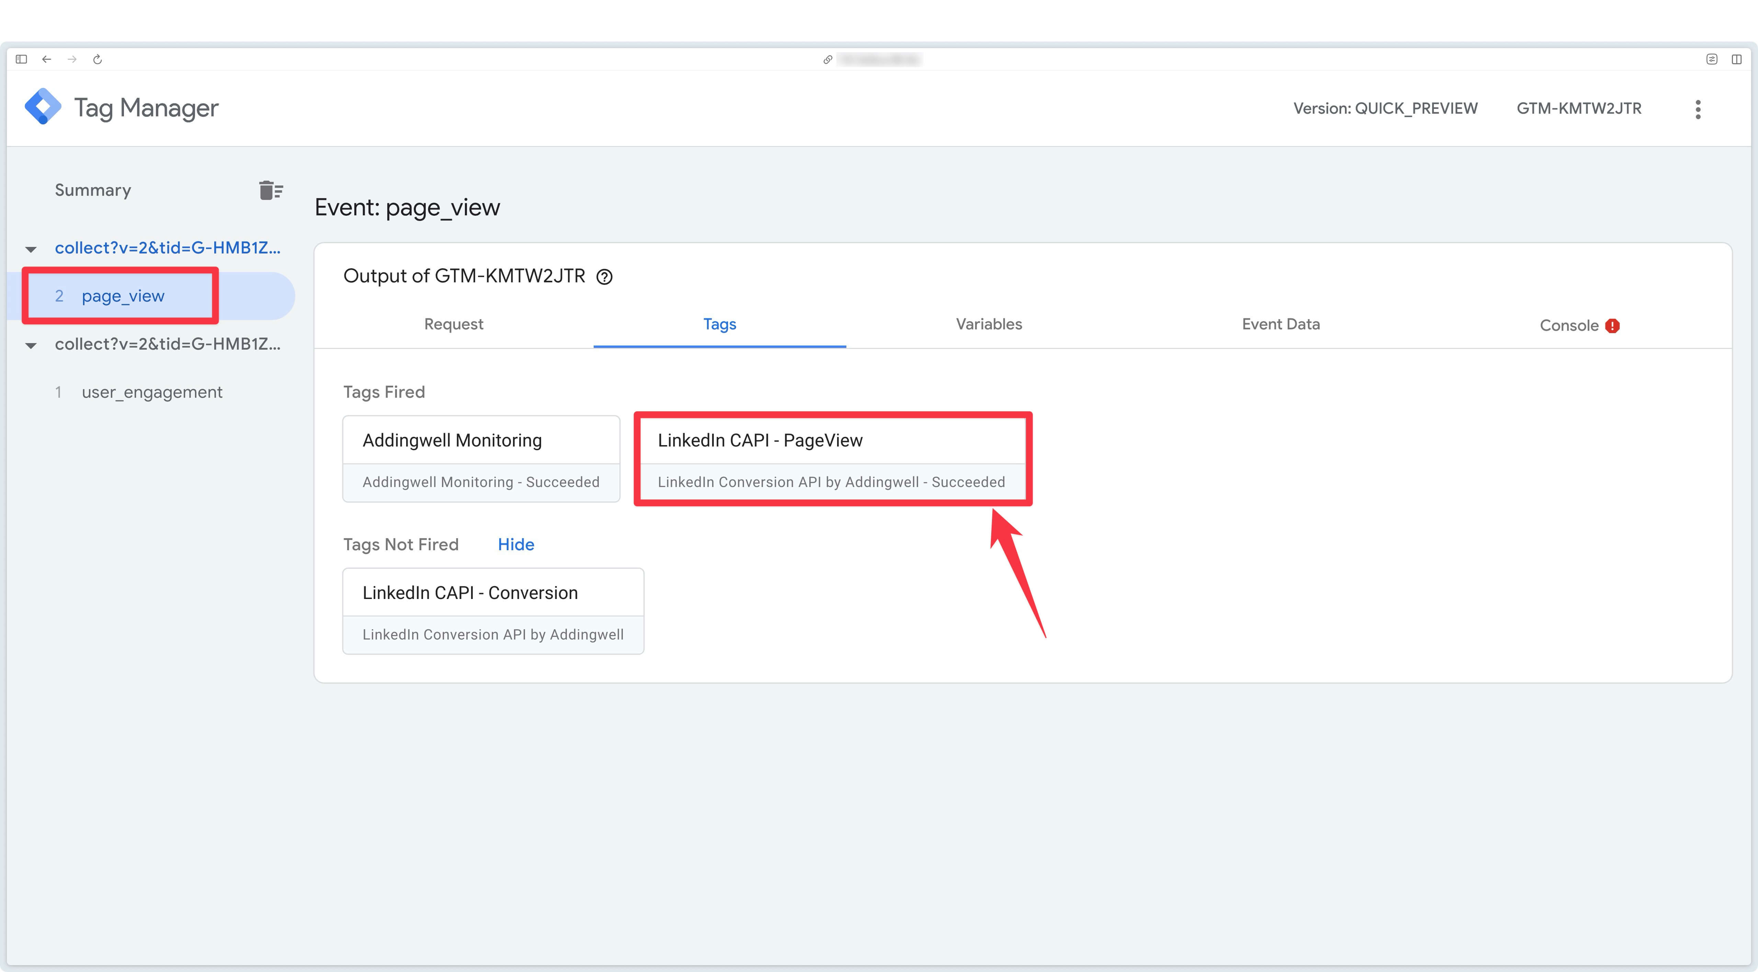This screenshot has height=972, width=1758.
Task: Click 'LinkedIn Conversion API by Addingwell - Succeeded' text
Action: [x=831, y=482]
